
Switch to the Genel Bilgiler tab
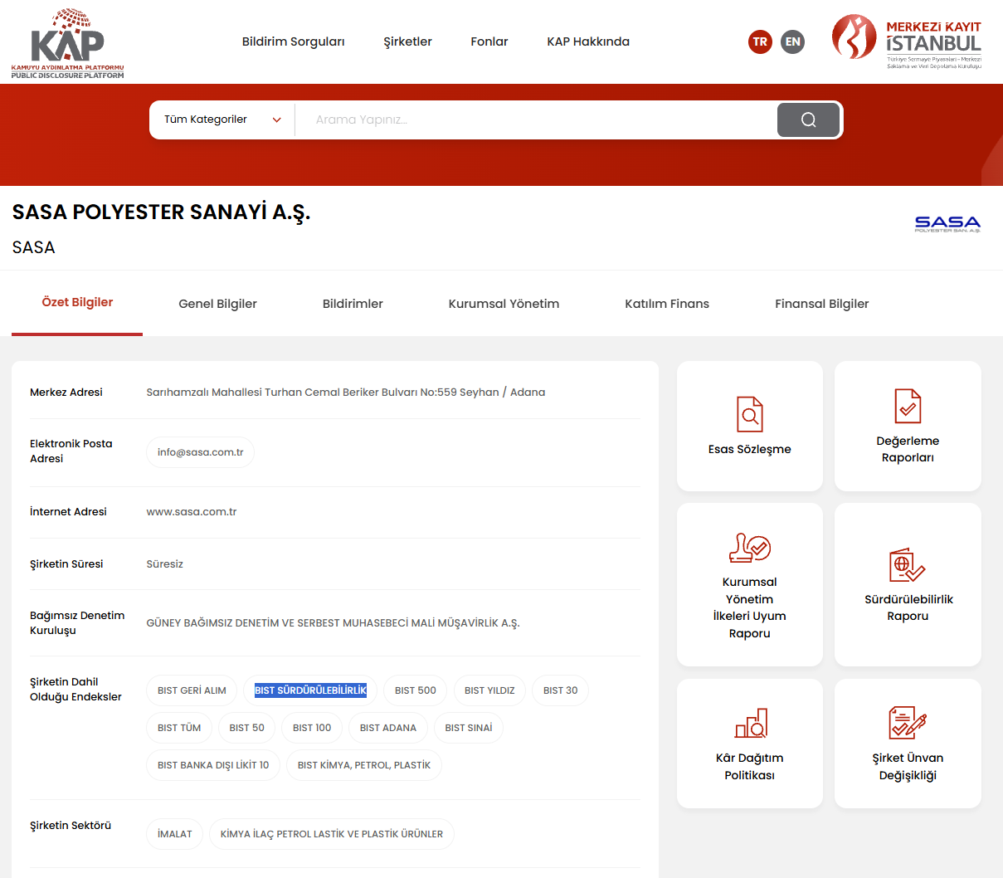pyautogui.click(x=217, y=304)
